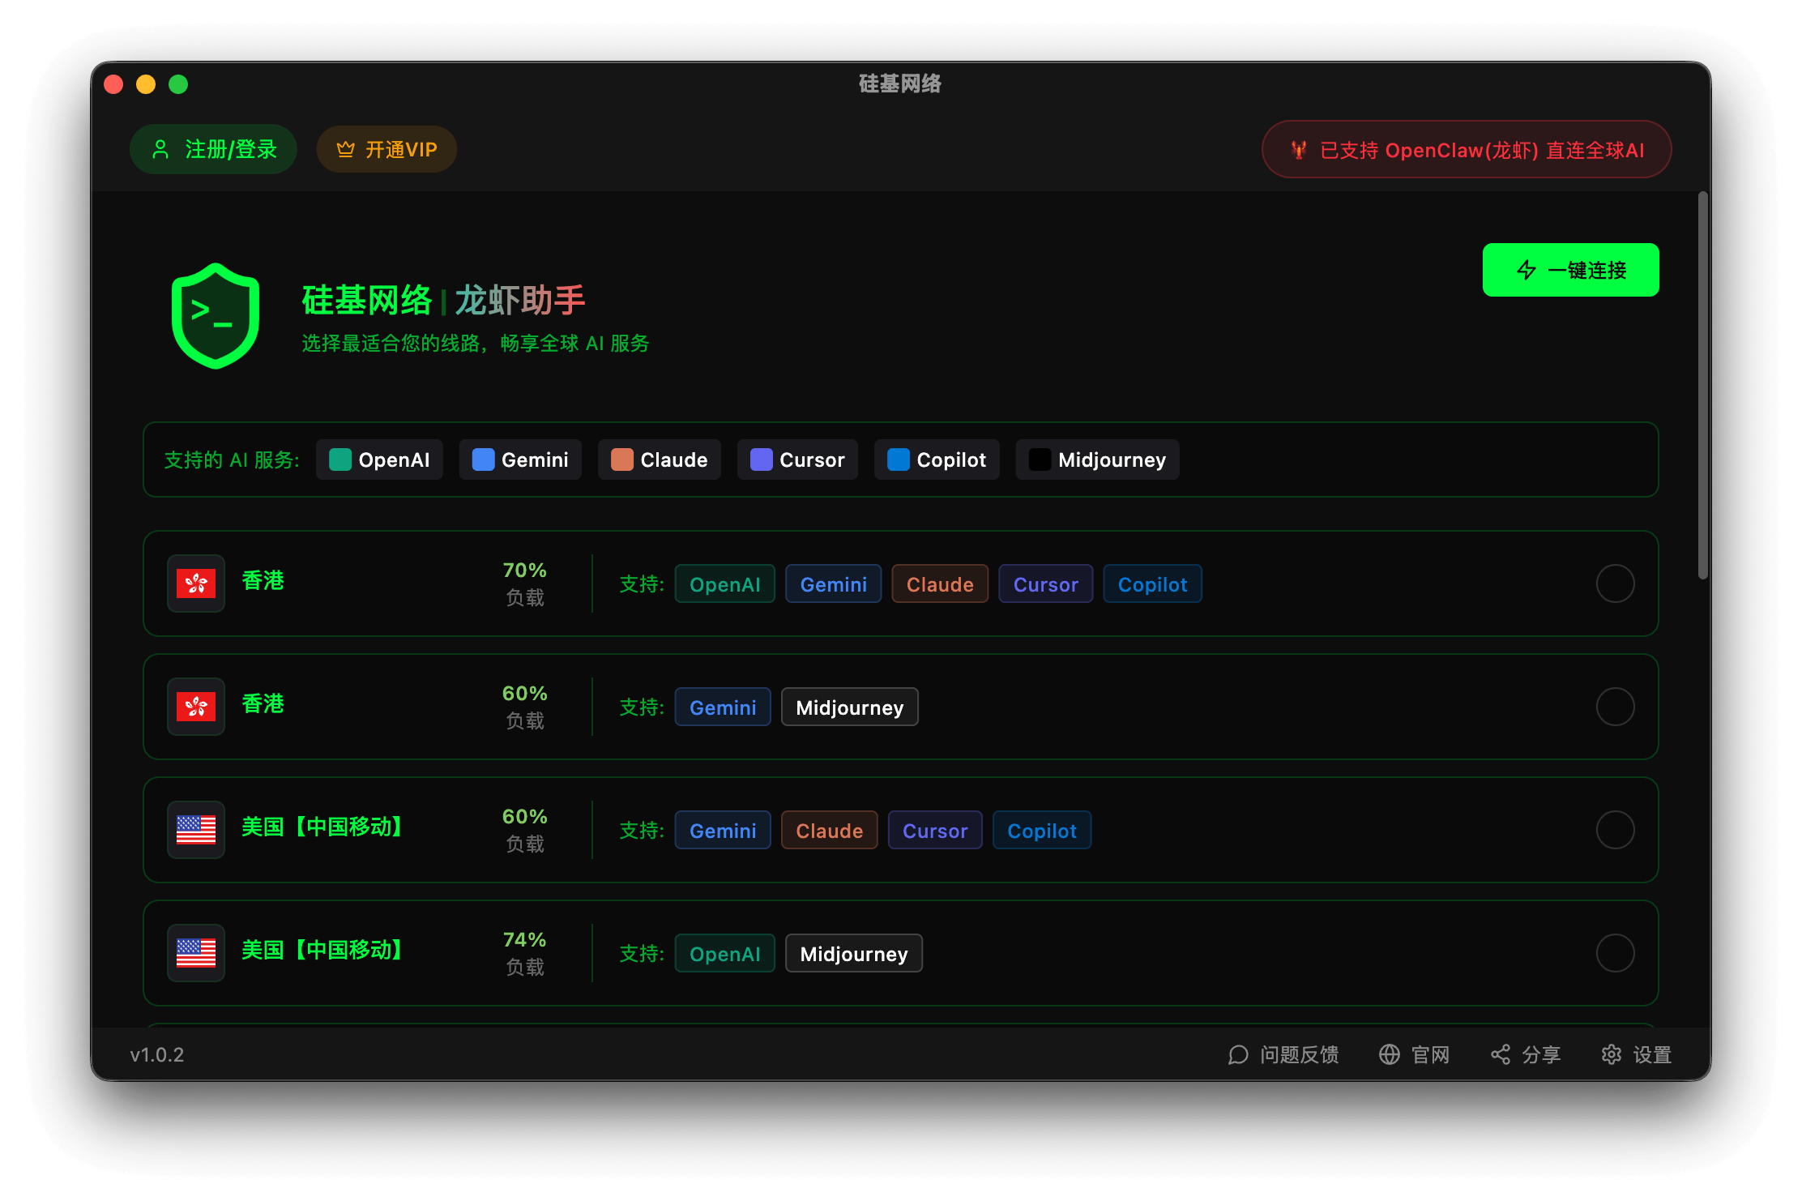The width and height of the screenshot is (1802, 1201).
Task: Click the purple Cursor color square
Action: click(761, 459)
